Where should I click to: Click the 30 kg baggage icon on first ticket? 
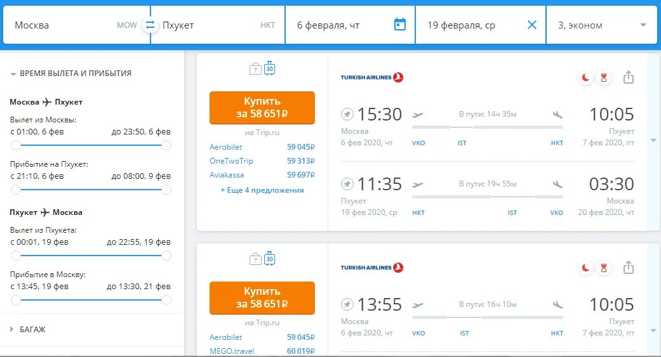pos(269,68)
